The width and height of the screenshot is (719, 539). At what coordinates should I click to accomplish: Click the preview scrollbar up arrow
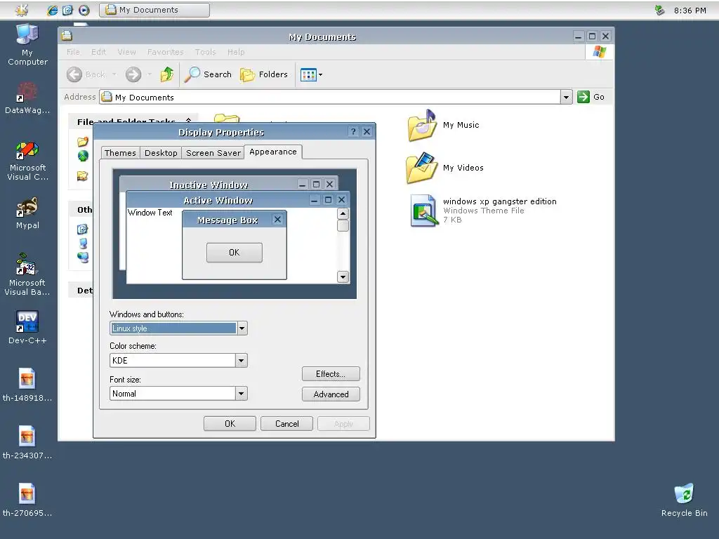tap(343, 213)
